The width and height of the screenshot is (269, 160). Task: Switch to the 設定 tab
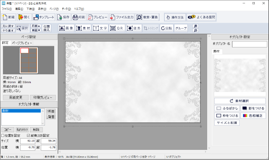(5, 43)
